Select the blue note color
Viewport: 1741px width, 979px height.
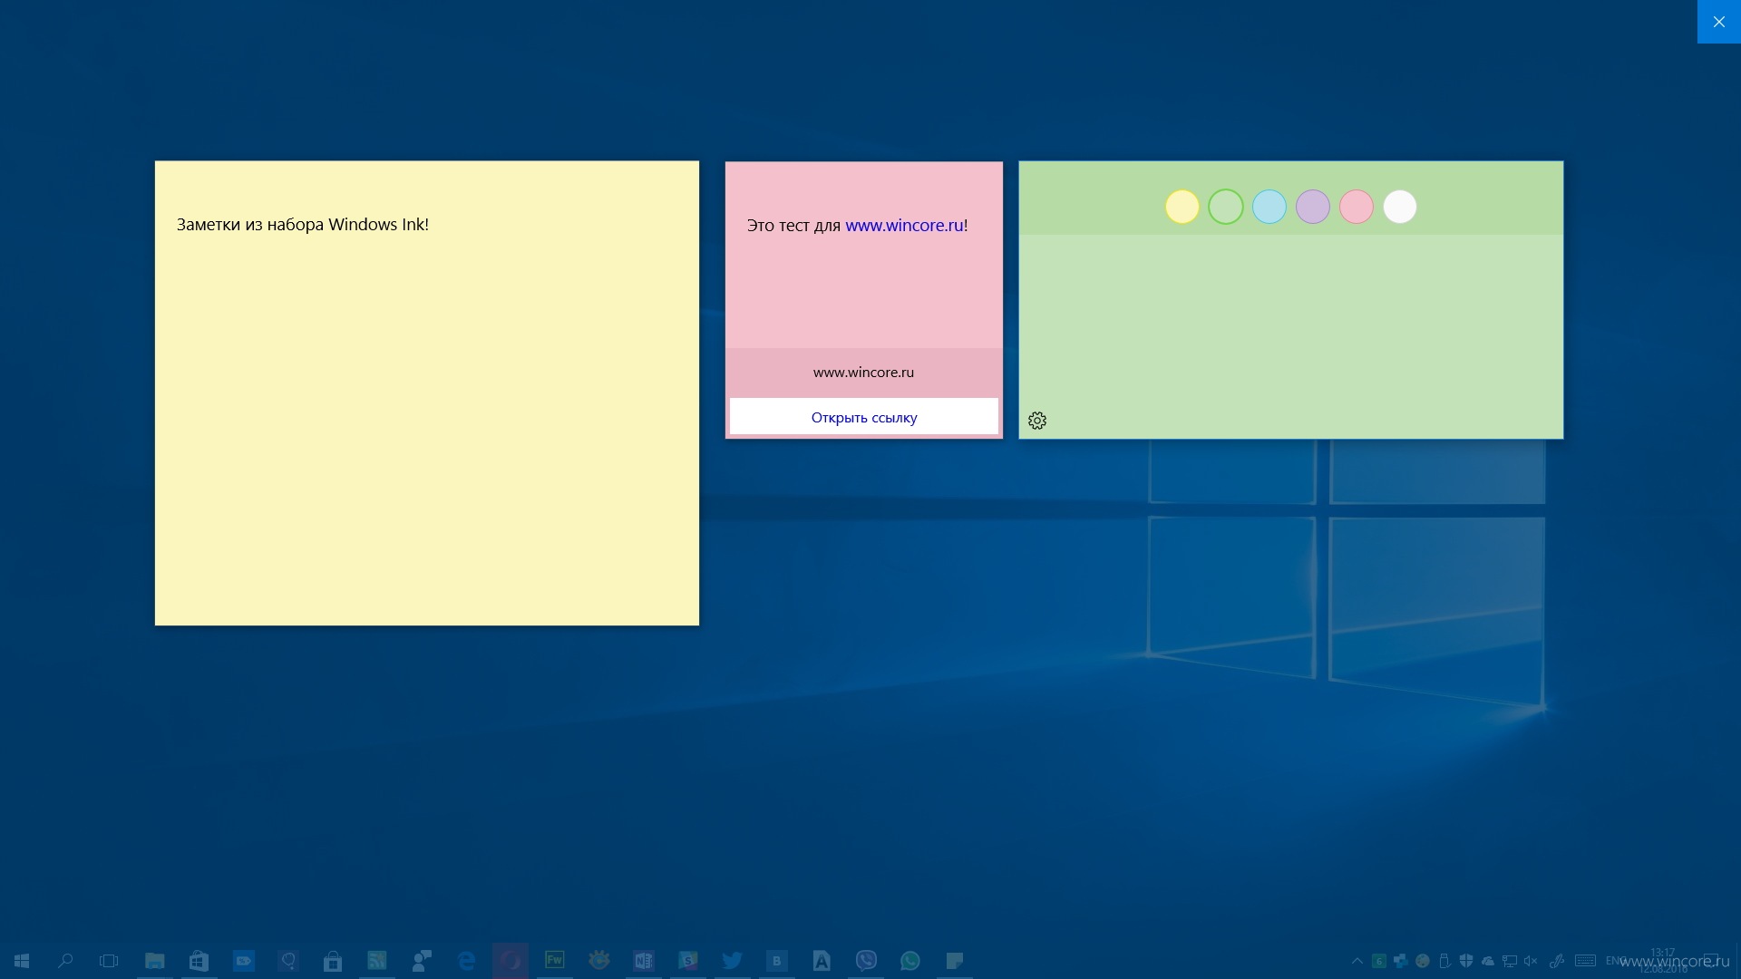(1269, 207)
